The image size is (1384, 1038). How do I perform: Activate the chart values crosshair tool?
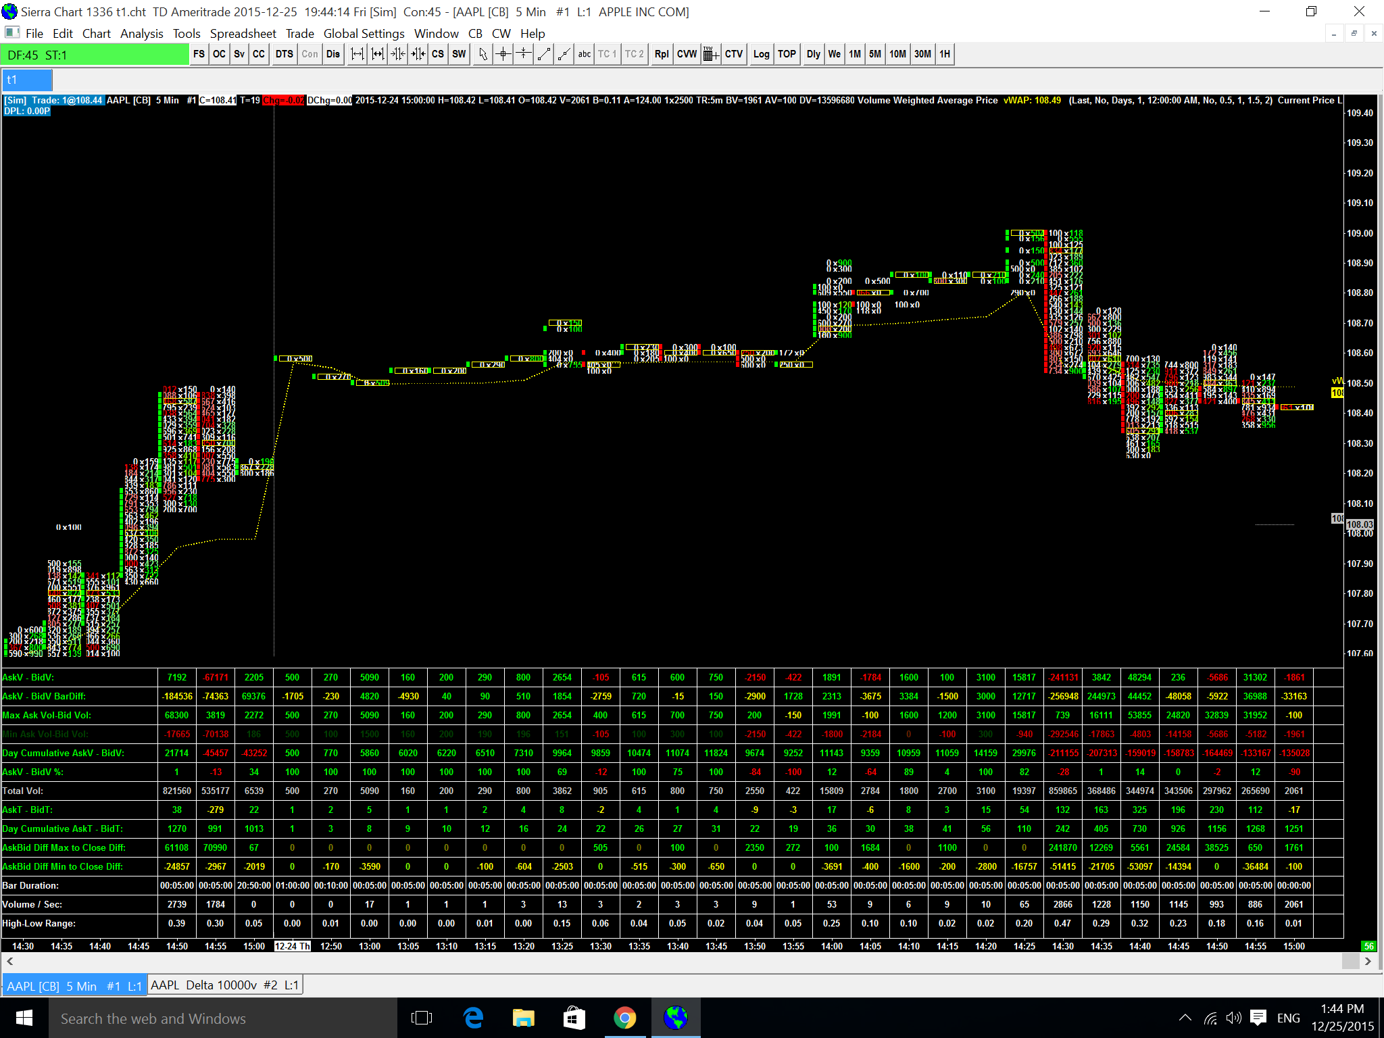(503, 55)
